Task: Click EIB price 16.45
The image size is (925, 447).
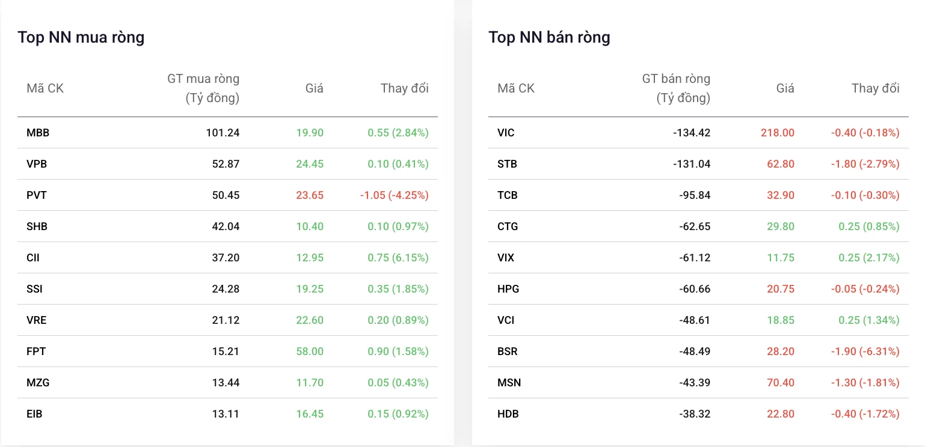Action: click(310, 414)
